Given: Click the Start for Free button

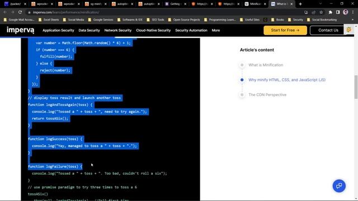Looking at the screenshot, I should pyautogui.click(x=285, y=30).
